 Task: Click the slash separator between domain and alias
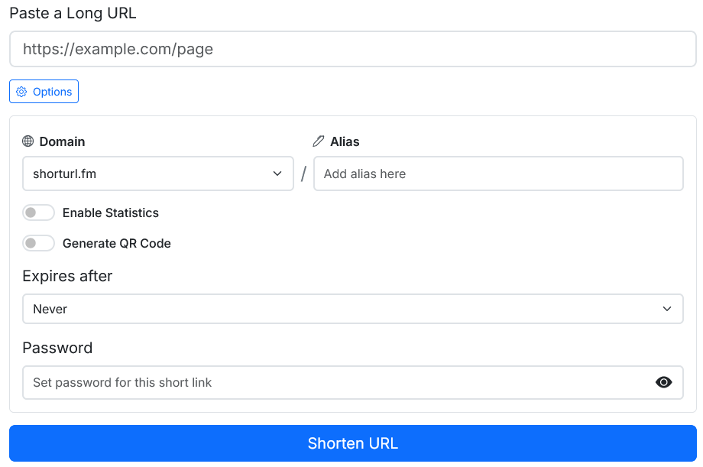click(303, 174)
